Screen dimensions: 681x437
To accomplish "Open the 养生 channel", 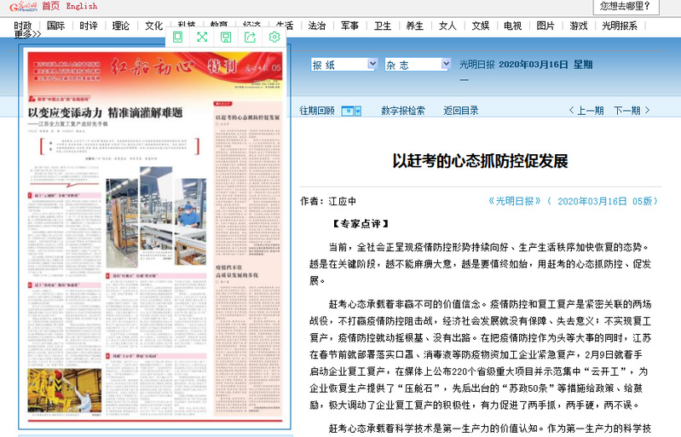I will [415, 26].
